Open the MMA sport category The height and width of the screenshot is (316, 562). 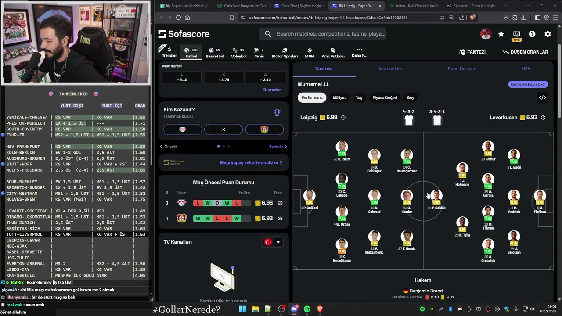coord(310,53)
